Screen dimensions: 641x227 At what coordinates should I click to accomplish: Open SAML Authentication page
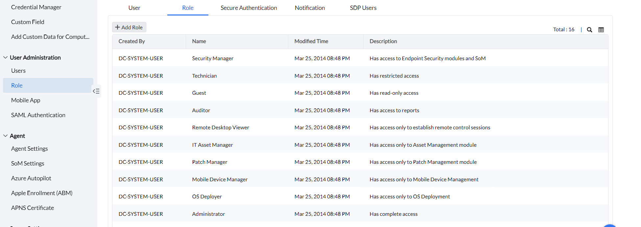[x=38, y=115]
